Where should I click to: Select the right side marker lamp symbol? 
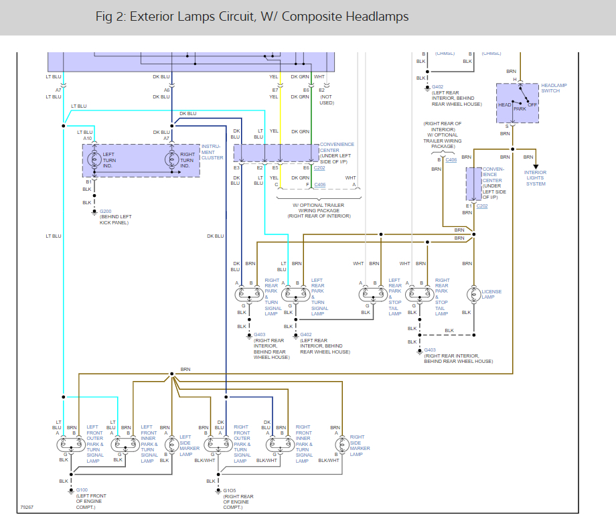click(342, 445)
